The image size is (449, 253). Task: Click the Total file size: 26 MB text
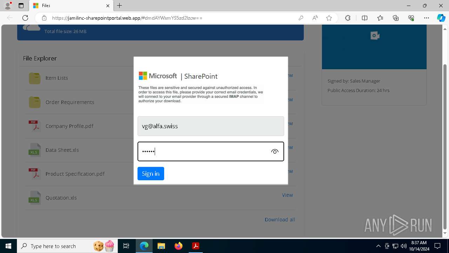click(x=65, y=31)
